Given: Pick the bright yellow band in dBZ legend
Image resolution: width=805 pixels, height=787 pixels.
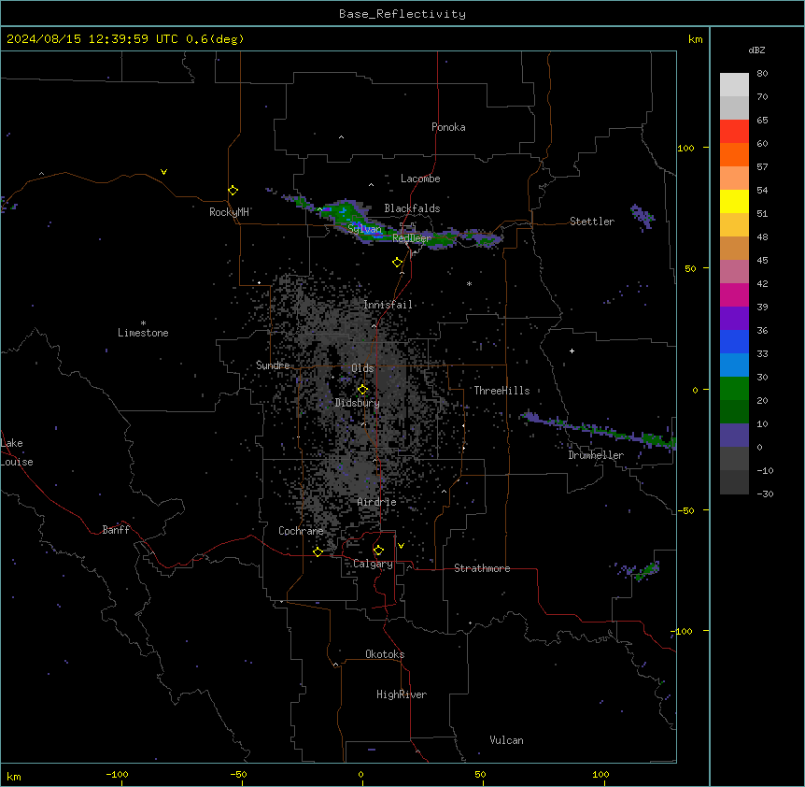Looking at the screenshot, I should pyautogui.click(x=734, y=201).
